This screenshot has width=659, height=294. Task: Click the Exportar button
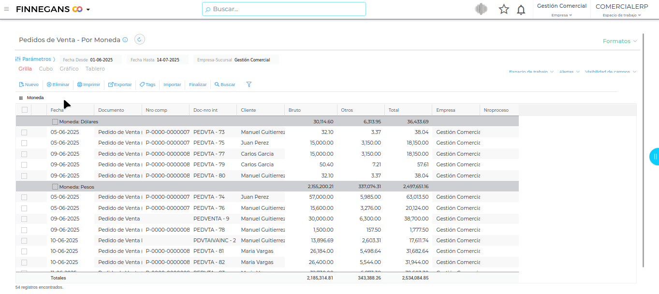click(119, 85)
